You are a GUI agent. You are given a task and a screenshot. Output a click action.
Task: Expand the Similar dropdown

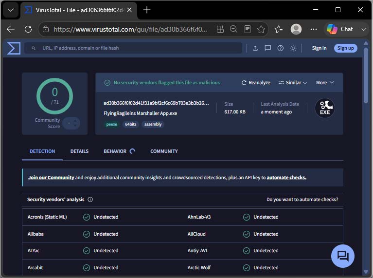click(293, 83)
